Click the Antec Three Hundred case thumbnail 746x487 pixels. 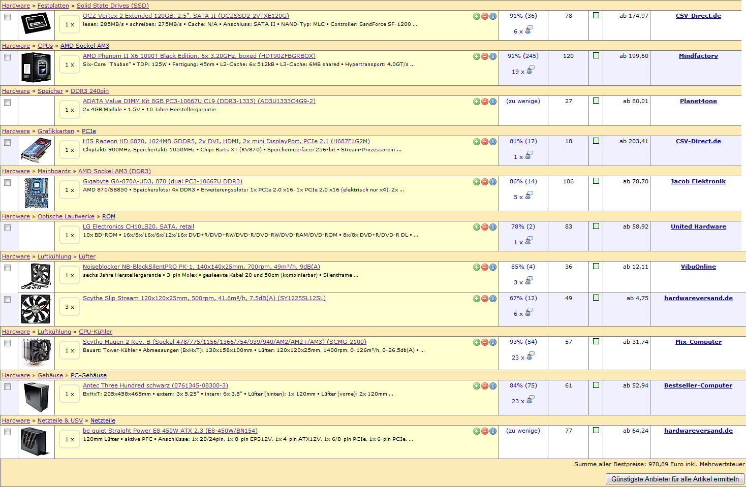[x=36, y=397]
